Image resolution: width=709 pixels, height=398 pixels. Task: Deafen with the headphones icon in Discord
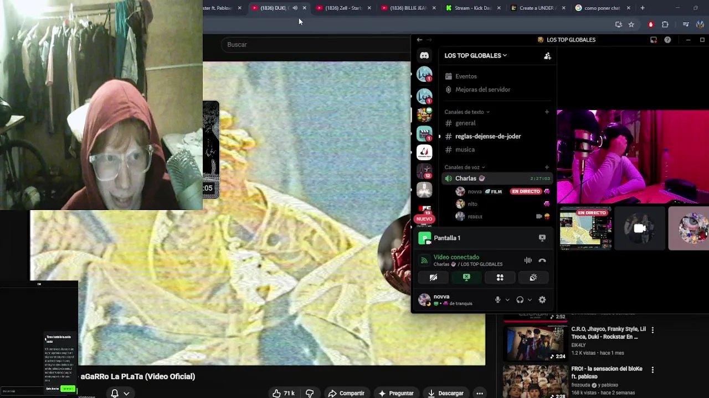(520, 300)
